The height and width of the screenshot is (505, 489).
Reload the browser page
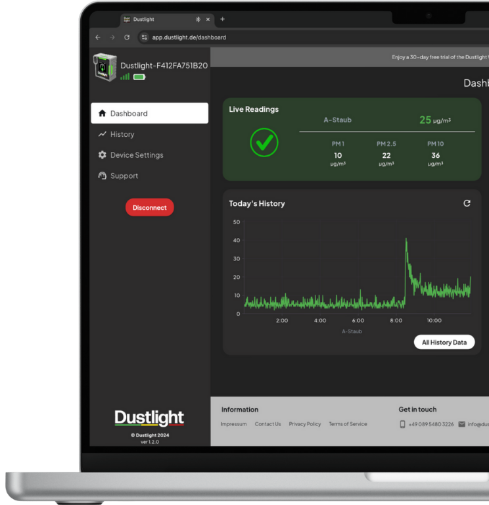[127, 37]
